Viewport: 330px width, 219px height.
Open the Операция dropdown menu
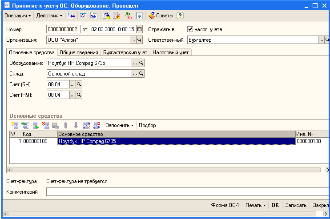18,16
